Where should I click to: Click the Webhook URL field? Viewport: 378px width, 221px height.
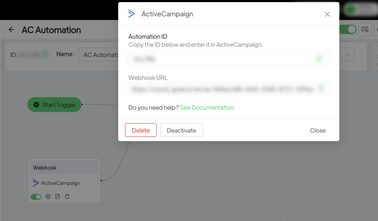(x=221, y=89)
